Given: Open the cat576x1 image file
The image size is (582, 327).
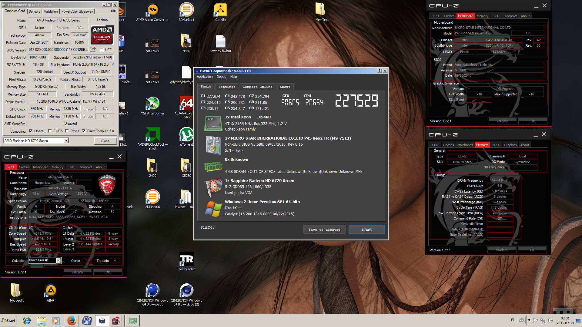Looking at the screenshot, I should [x=152, y=45].
